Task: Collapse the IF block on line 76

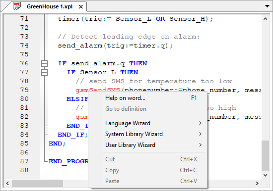Action: pyautogui.click(x=44, y=63)
